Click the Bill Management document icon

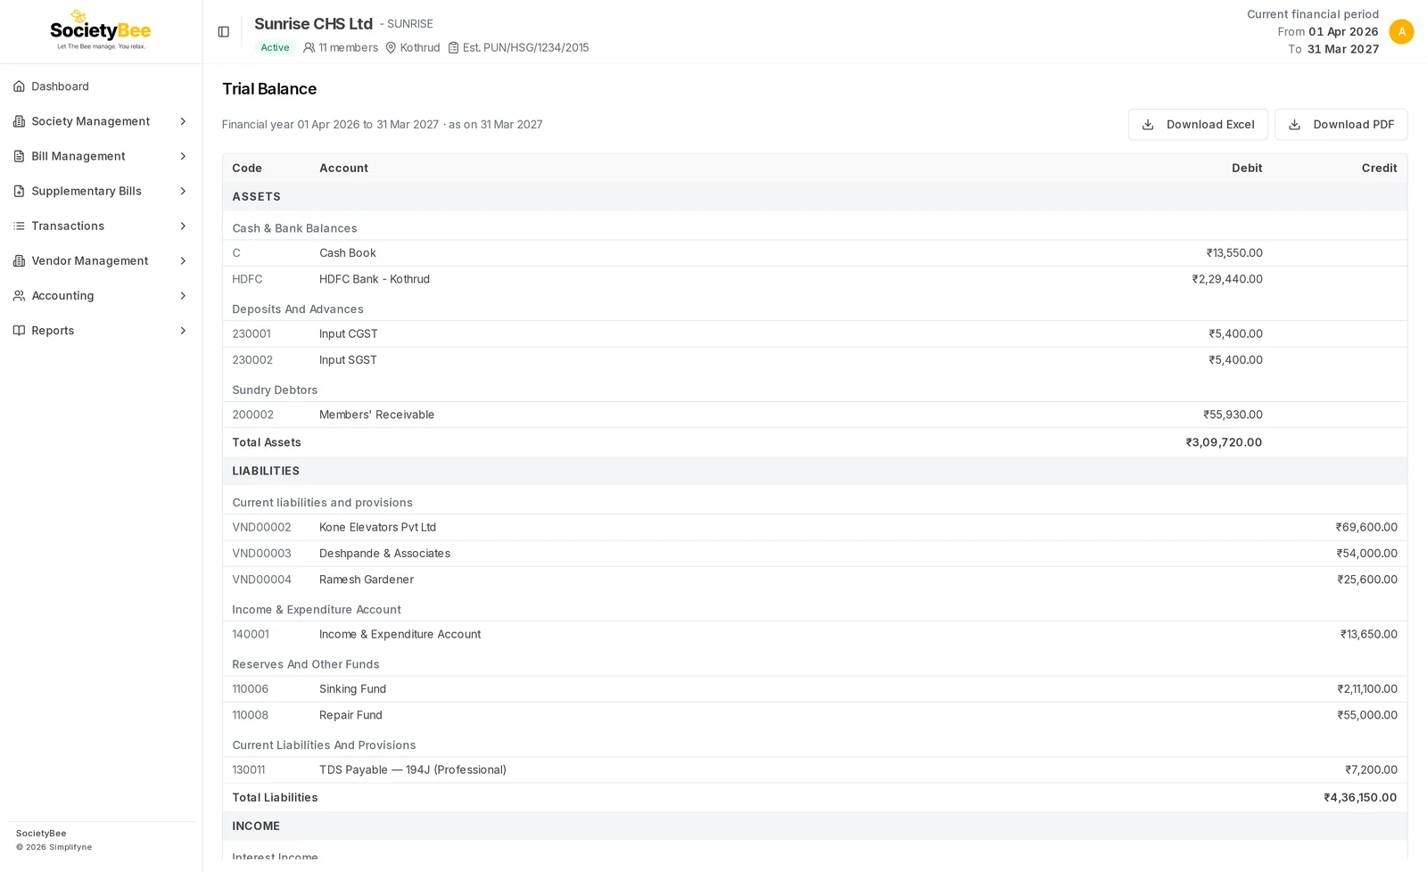pyautogui.click(x=19, y=156)
